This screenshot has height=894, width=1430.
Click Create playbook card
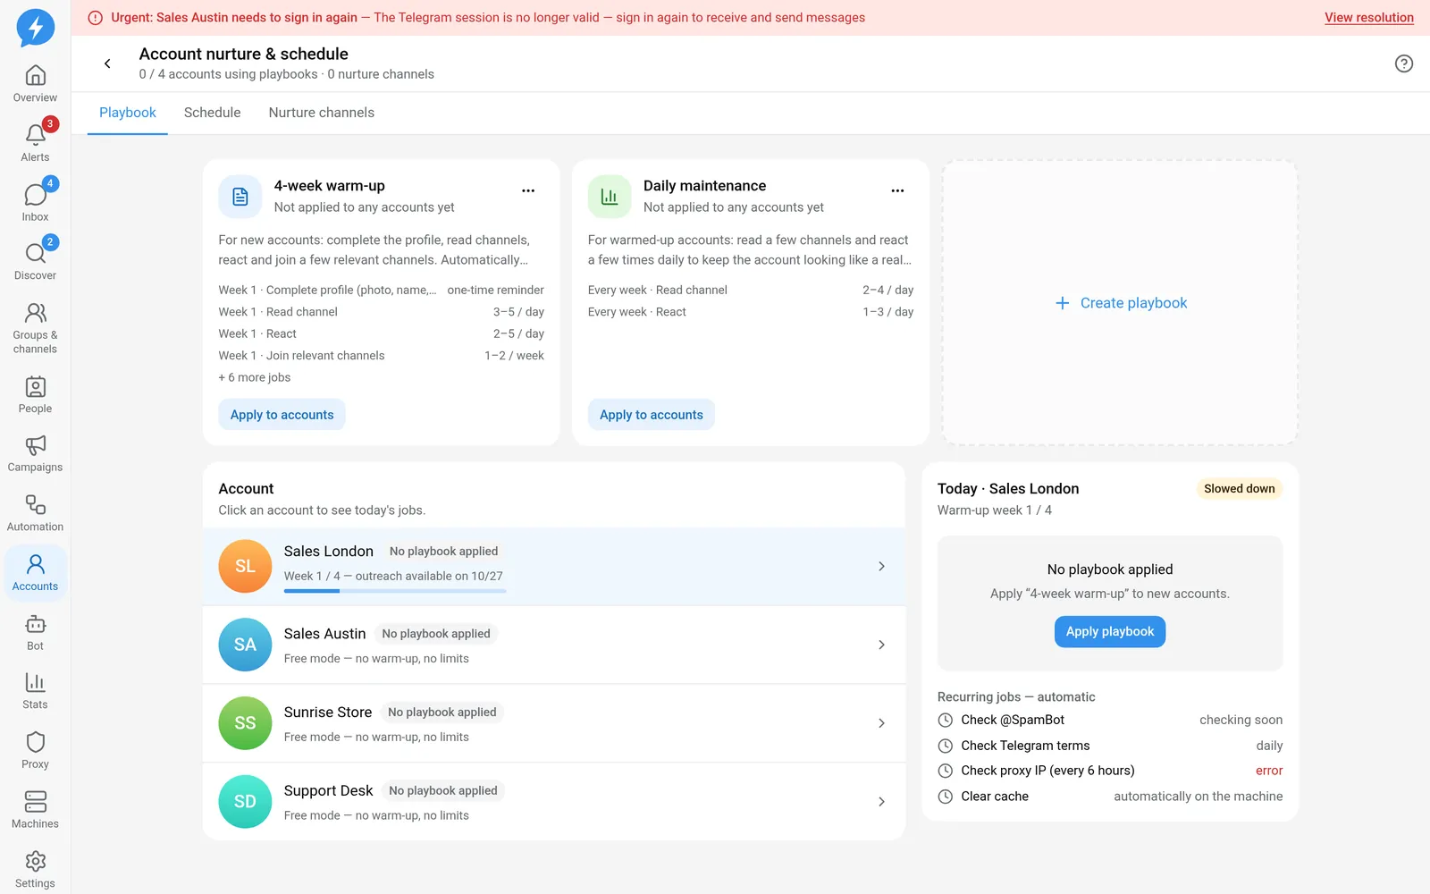tap(1120, 303)
